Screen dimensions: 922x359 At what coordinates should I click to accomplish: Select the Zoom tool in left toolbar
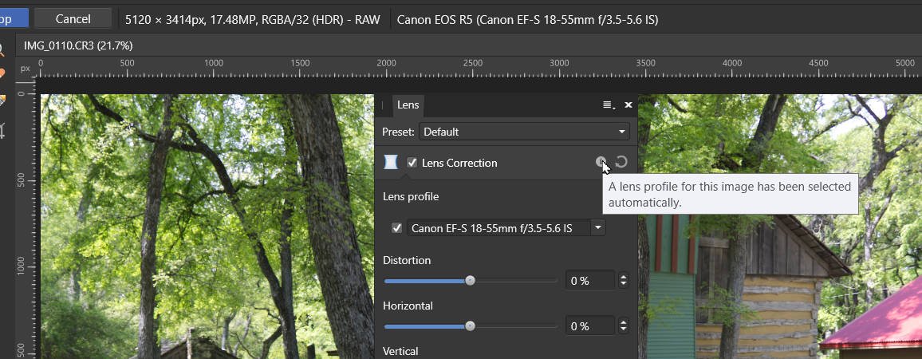click(2, 49)
